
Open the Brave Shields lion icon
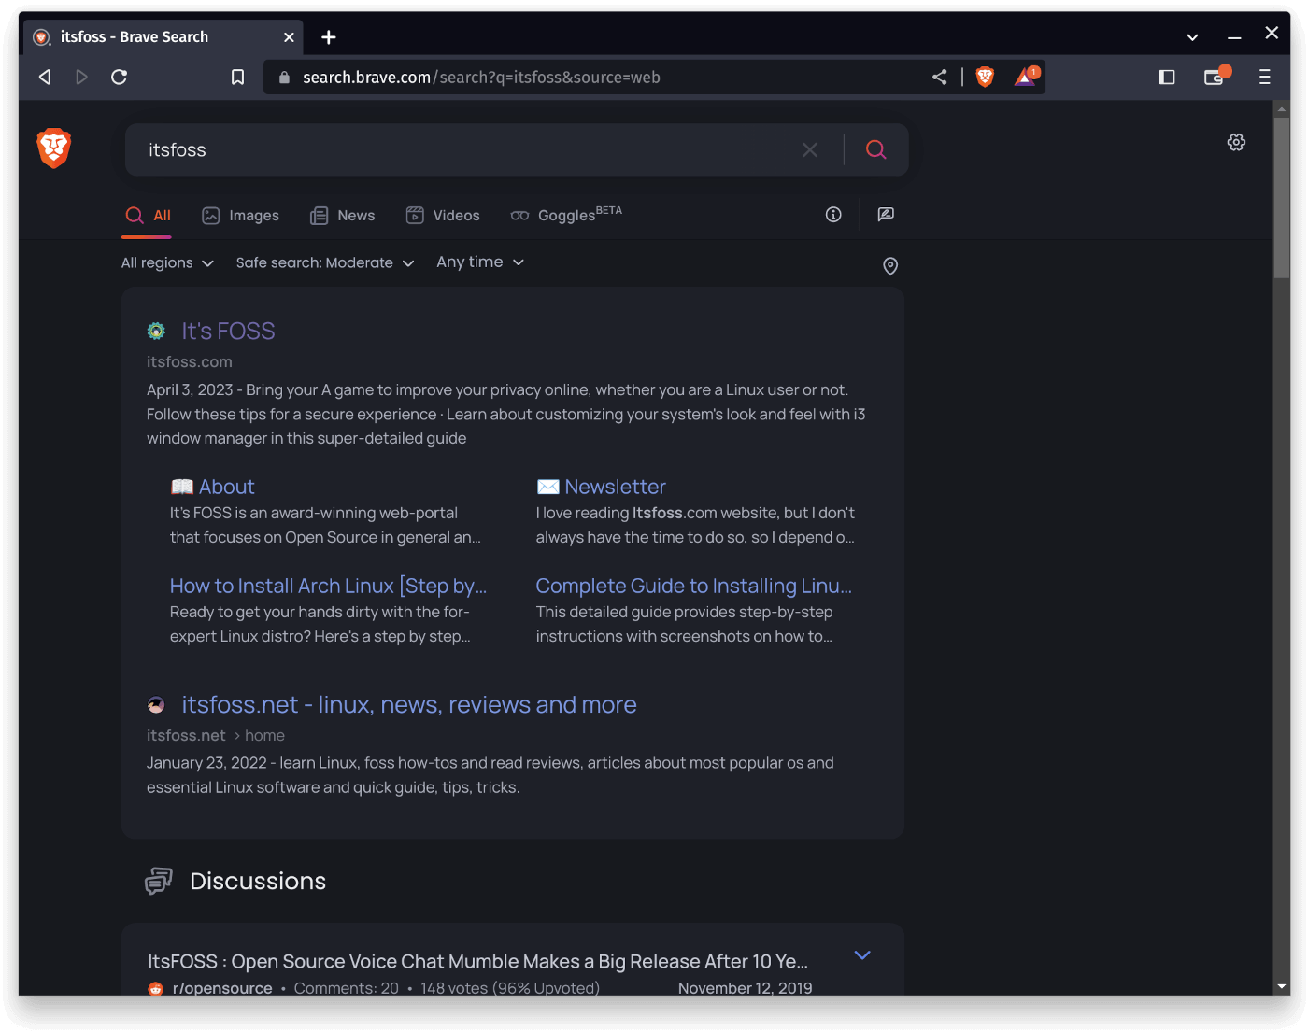pos(985,77)
